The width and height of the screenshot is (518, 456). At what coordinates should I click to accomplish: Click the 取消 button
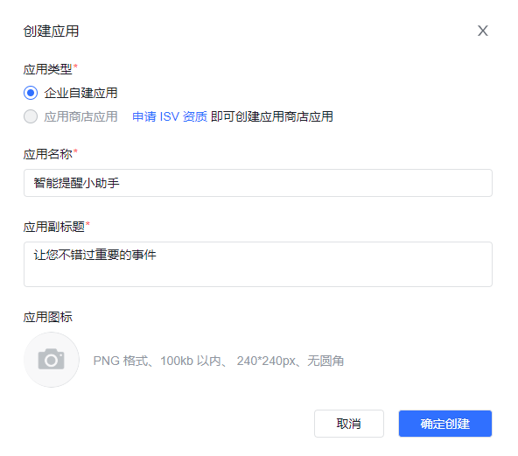pyautogui.click(x=349, y=424)
